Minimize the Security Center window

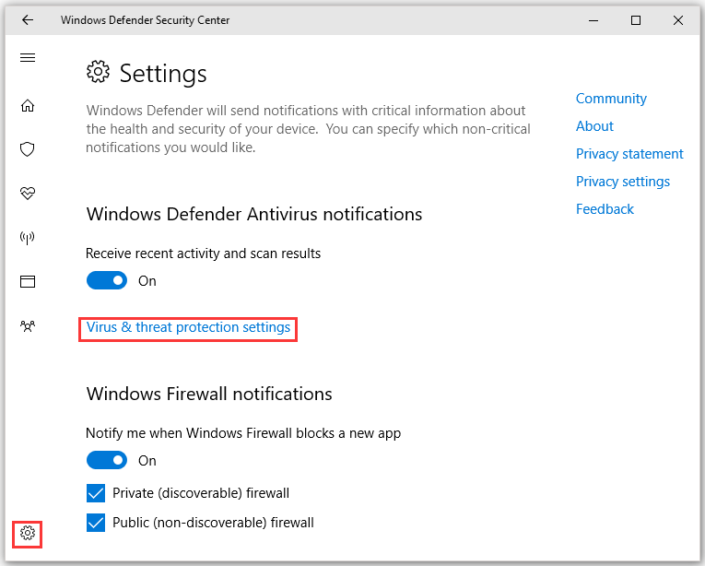[593, 20]
